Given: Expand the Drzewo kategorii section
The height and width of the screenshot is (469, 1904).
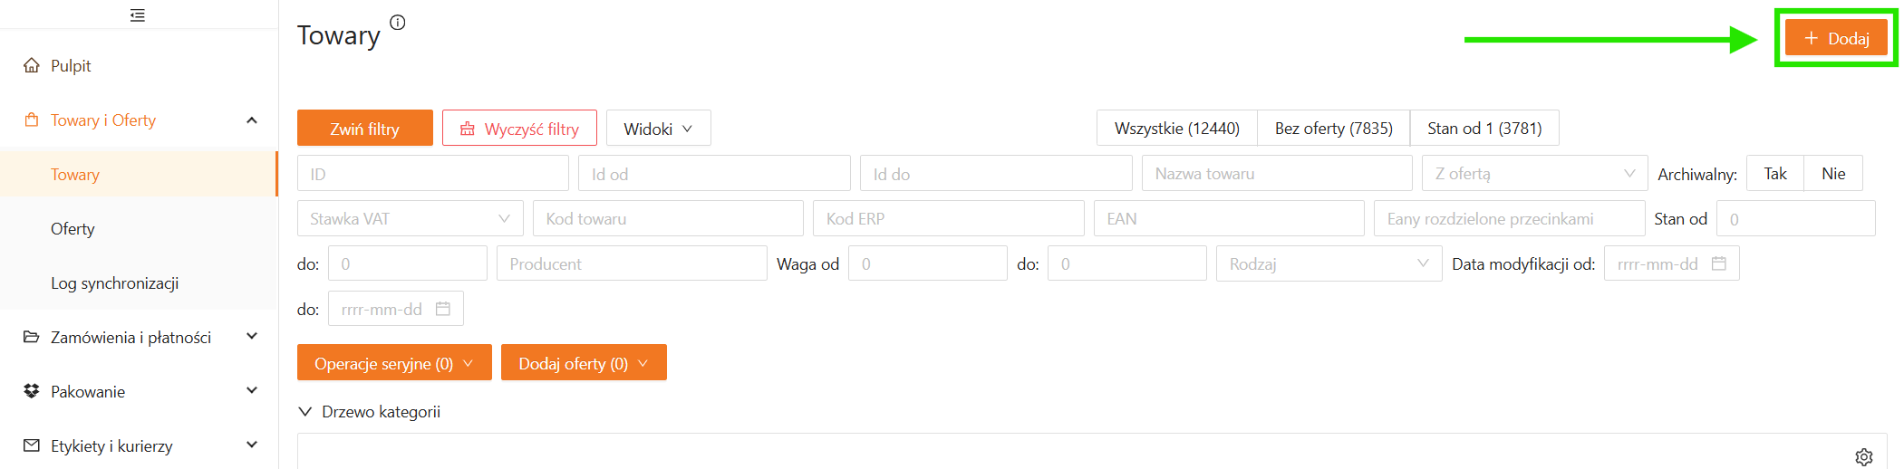Looking at the screenshot, I should 369,412.
